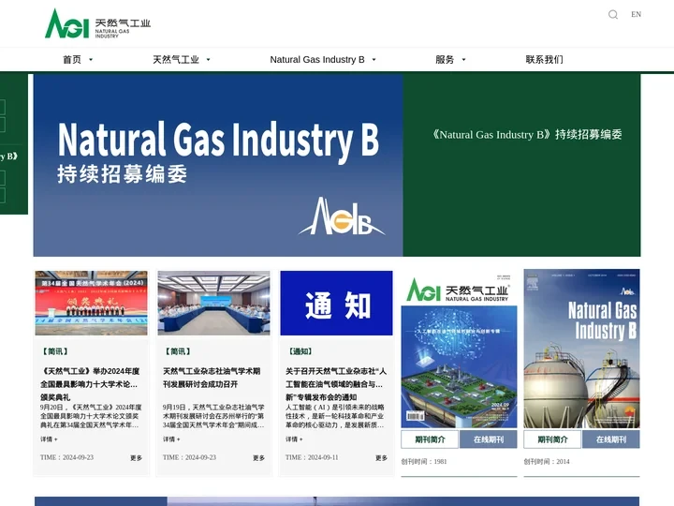The image size is (674, 506).
Task: Go to 联系我们 page
Action: [x=544, y=59]
